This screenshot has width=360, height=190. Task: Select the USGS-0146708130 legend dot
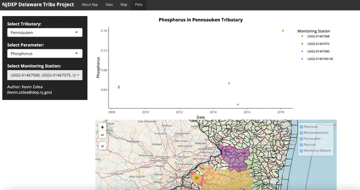(x=302, y=59)
